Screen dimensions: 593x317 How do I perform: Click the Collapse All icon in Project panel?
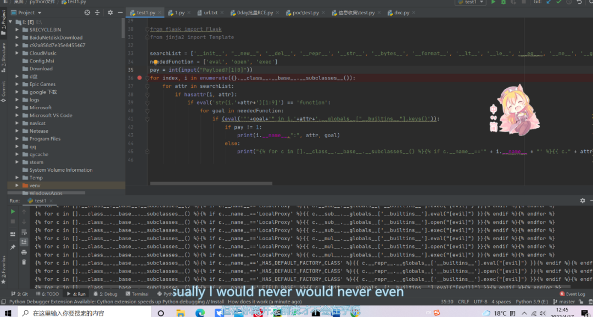point(97,13)
